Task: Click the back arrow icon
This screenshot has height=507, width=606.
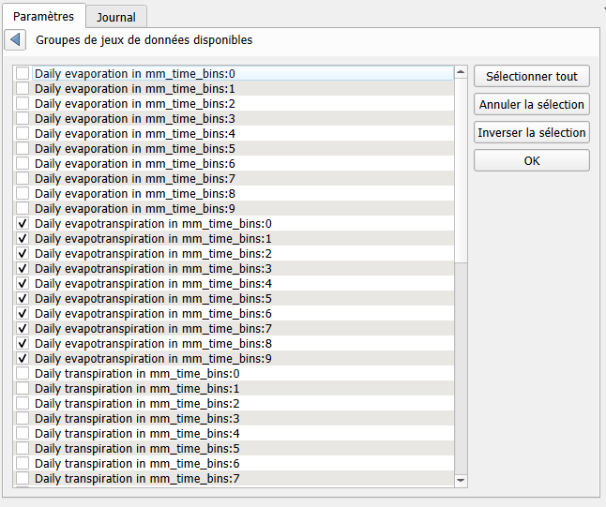Action: (x=15, y=40)
